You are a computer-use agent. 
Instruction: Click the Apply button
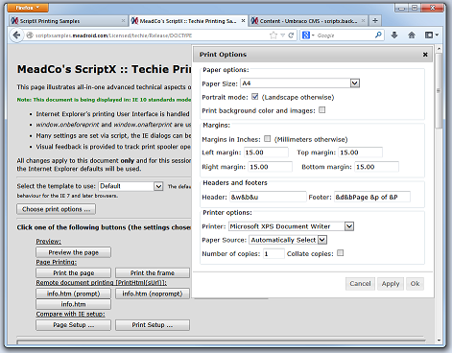pos(391,284)
